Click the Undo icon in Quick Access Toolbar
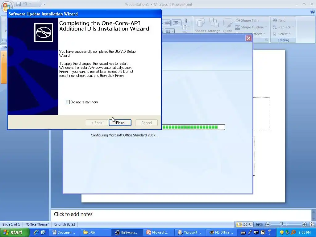 pos(25,4)
